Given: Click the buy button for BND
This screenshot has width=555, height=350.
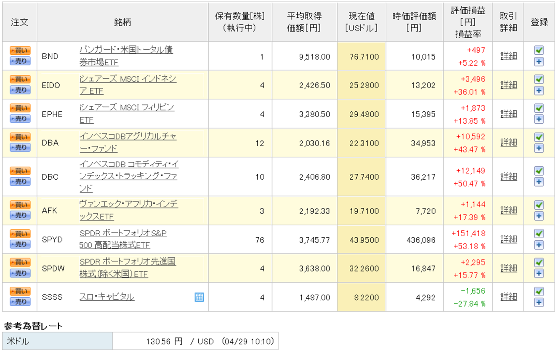Looking at the screenshot, I should (20, 50).
